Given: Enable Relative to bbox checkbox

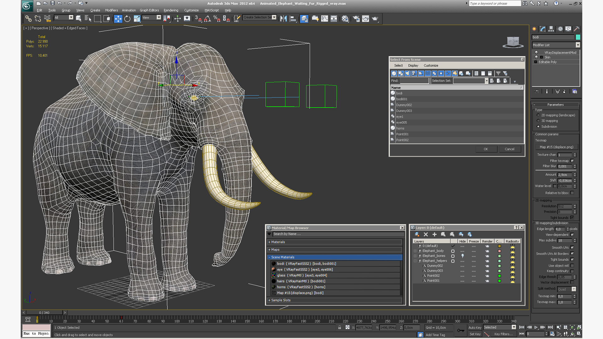Looking at the screenshot, I should coord(572,193).
